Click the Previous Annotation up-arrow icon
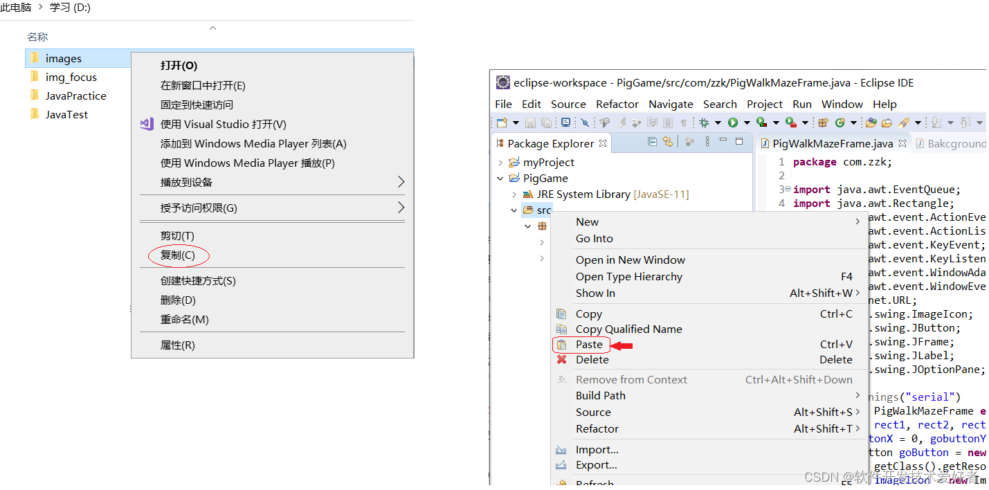 (966, 122)
